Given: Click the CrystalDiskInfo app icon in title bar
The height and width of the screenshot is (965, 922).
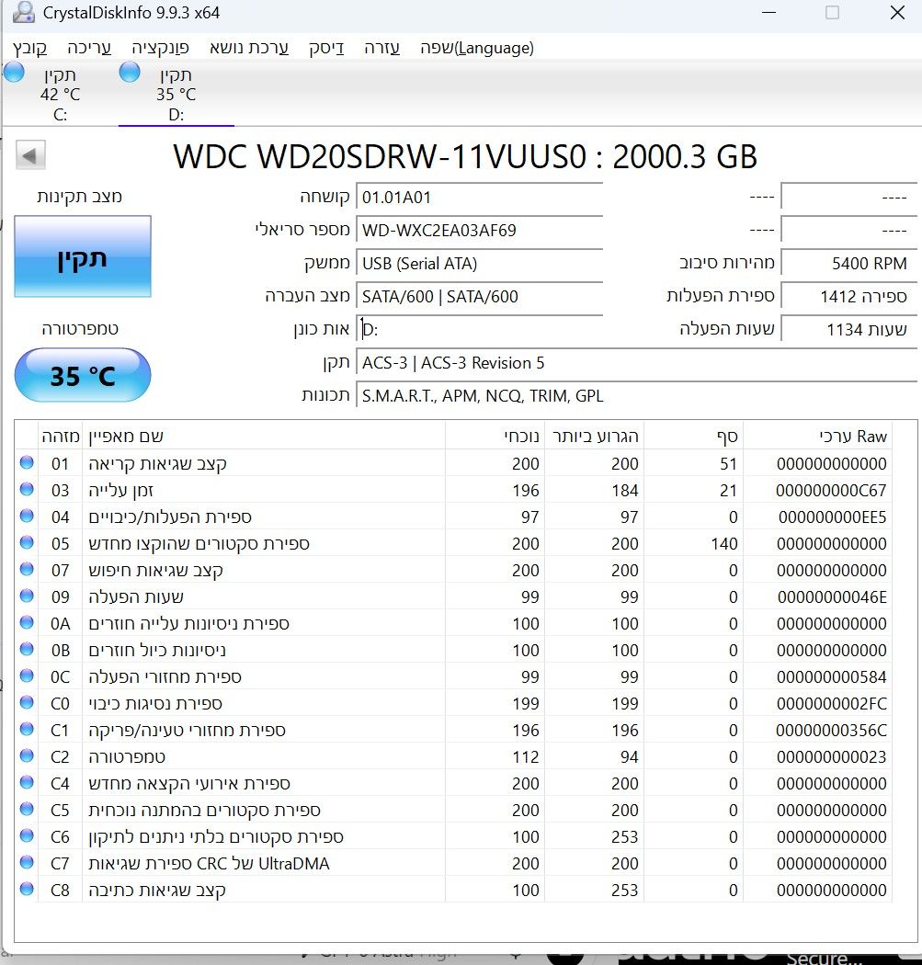Looking at the screenshot, I should pos(23,12).
